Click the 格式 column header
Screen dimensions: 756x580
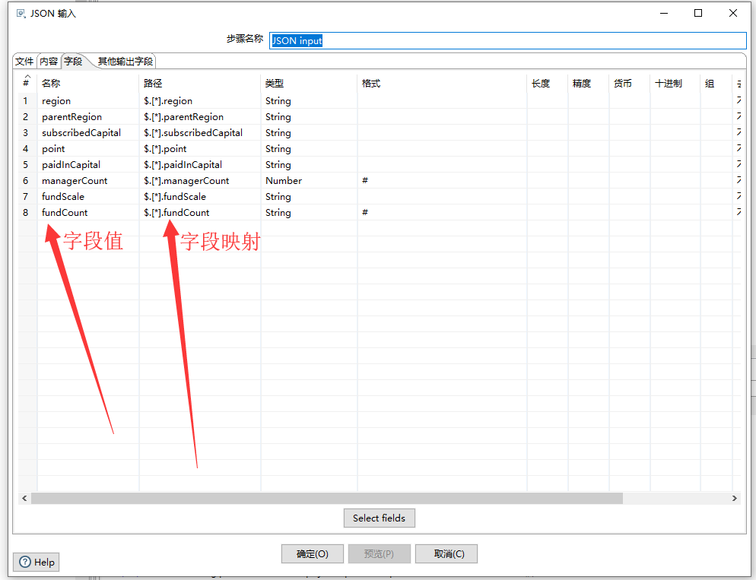pos(370,83)
